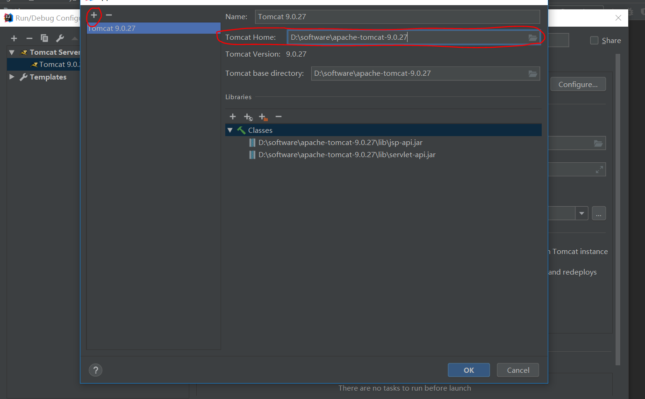Attach library from URL globe-plus icon

[x=248, y=117]
